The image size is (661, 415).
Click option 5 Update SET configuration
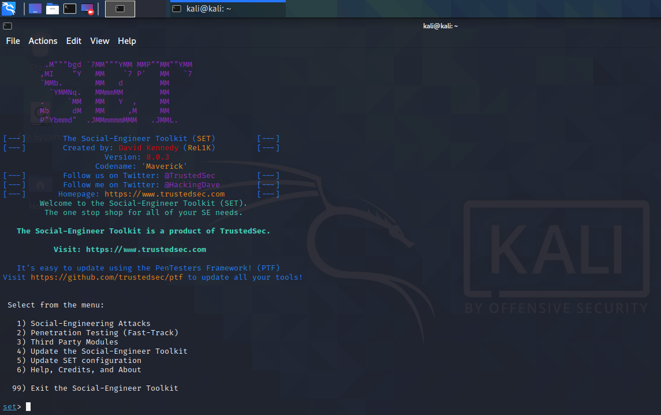click(x=79, y=361)
